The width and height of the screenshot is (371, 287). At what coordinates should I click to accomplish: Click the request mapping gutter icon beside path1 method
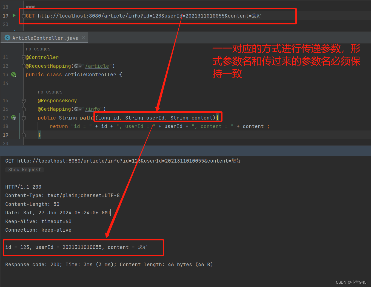(x=13, y=118)
